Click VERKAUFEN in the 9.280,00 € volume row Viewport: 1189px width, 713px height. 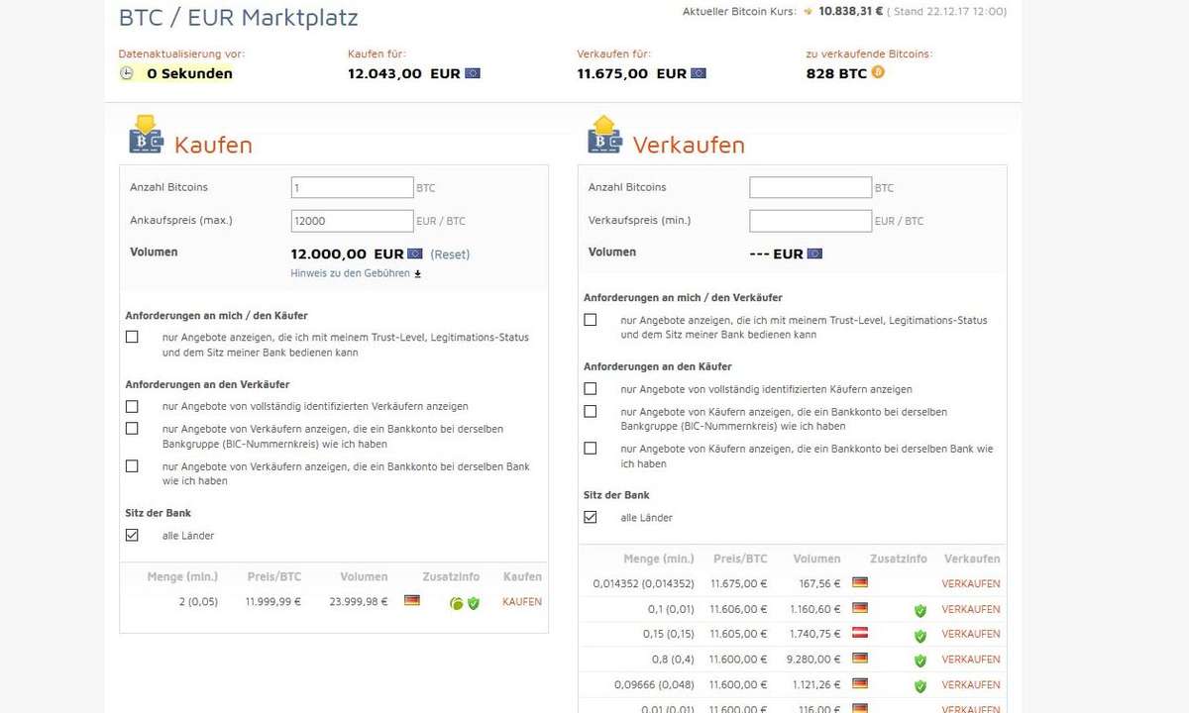[971, 660]
